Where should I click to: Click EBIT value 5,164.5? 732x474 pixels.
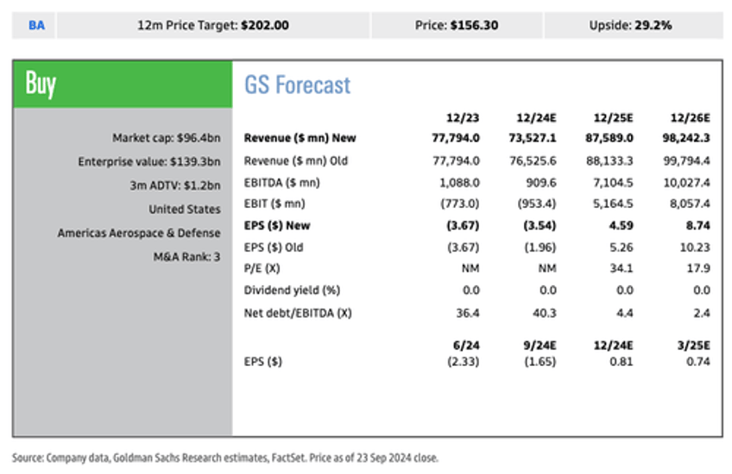pos(613,204)
